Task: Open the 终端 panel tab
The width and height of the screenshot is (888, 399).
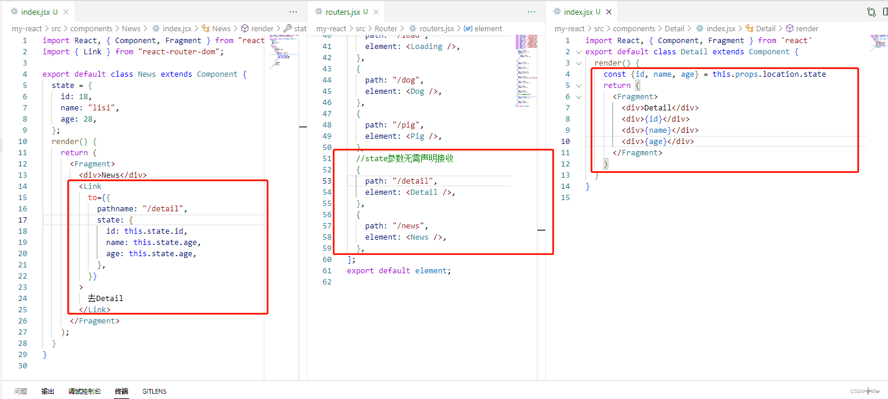Action: click(x=120, y=391)
